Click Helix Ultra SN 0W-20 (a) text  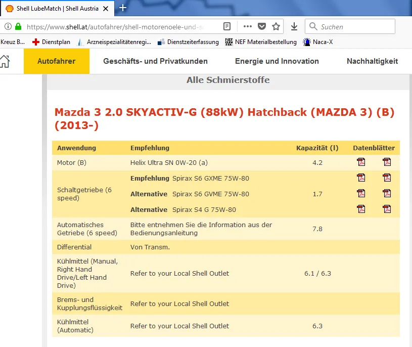click(169, 163)
